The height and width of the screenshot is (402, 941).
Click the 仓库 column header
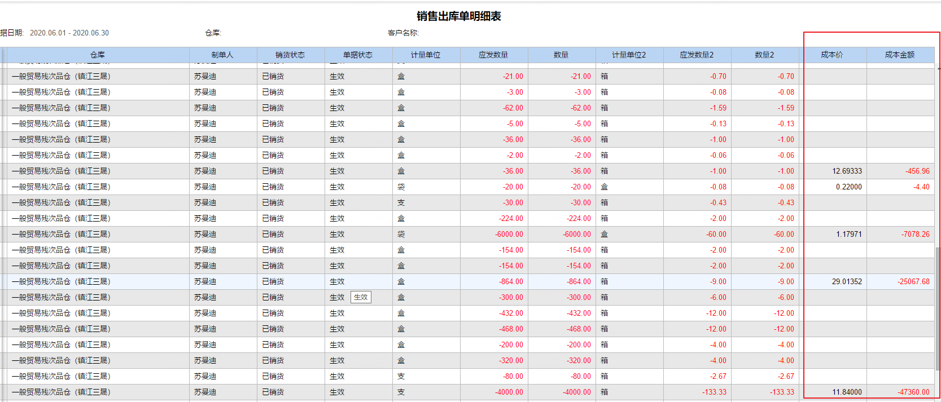98,55
